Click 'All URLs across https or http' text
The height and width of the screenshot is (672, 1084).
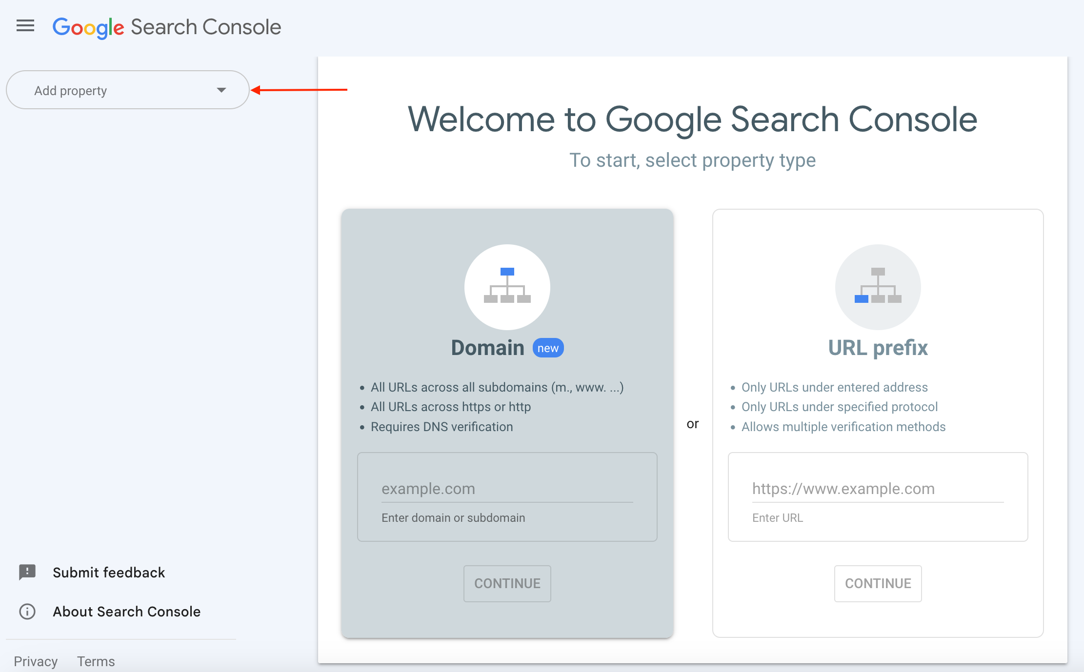[451, 407]
